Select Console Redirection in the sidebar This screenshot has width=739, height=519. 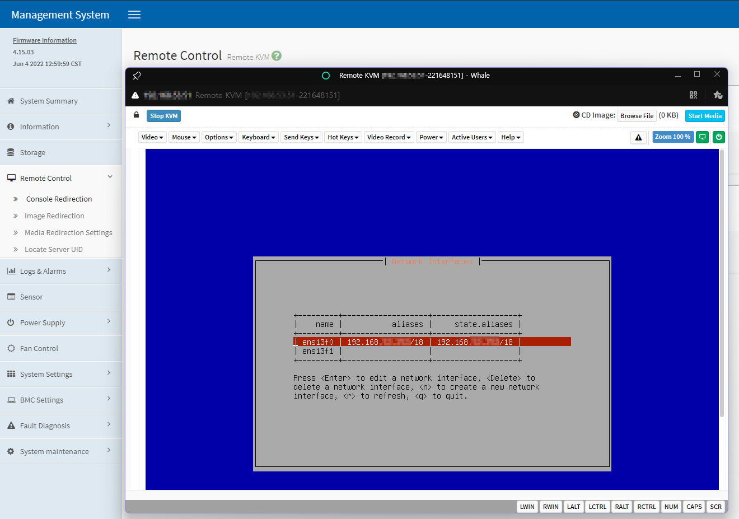pos(59,199)
